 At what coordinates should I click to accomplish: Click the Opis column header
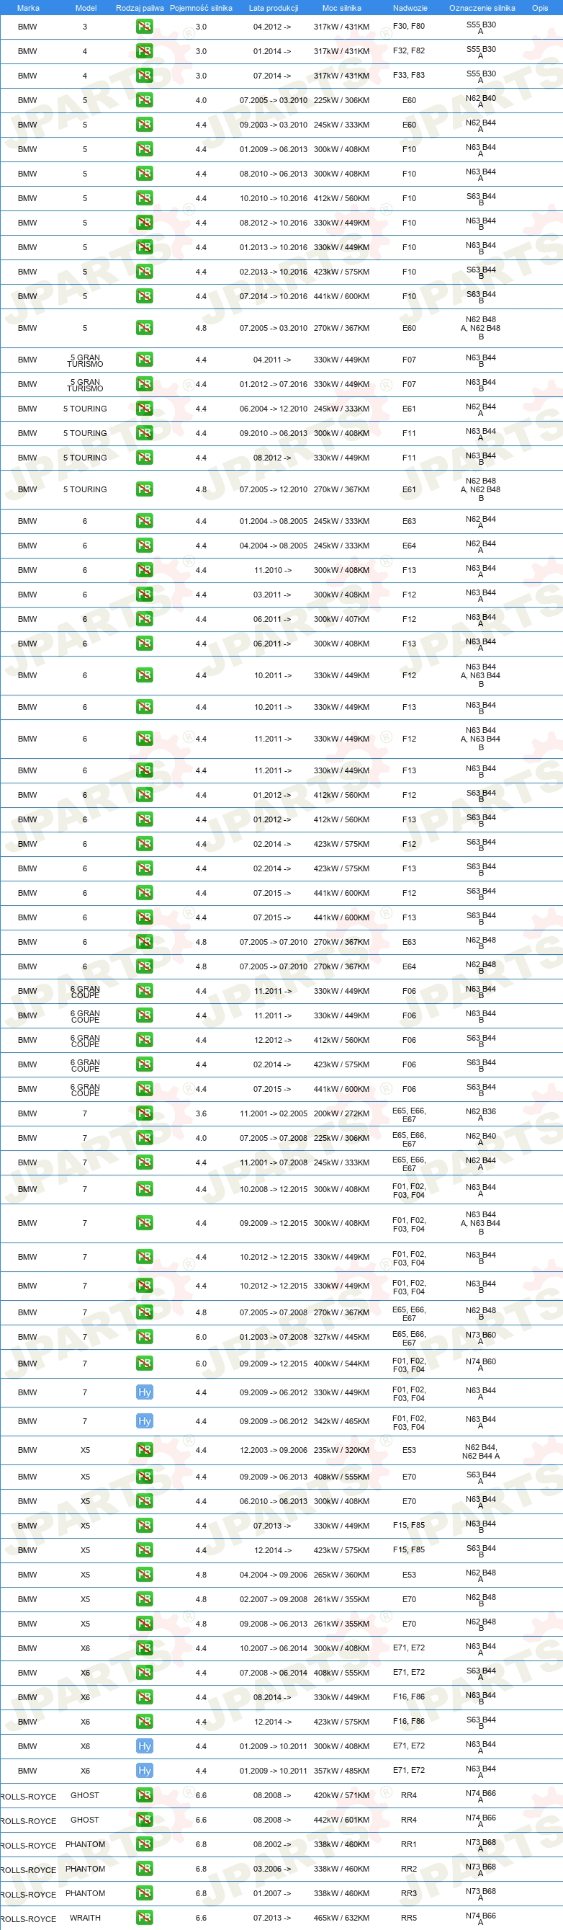[540, 8]
